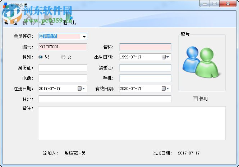The height and width of the screenshot is (167, 239).
Task: Open the 注册日期 calendar dropdown
Action: (81, 89)
